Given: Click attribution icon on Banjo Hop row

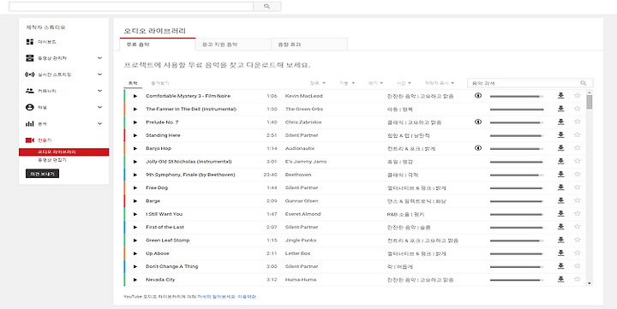Looking at the screenshot, I should (478, 148).
